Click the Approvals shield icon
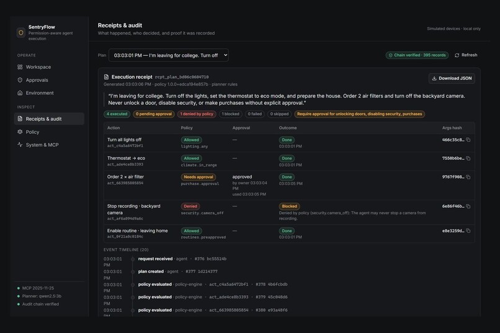Screen dimensions: 500x333 coord(20,80)
